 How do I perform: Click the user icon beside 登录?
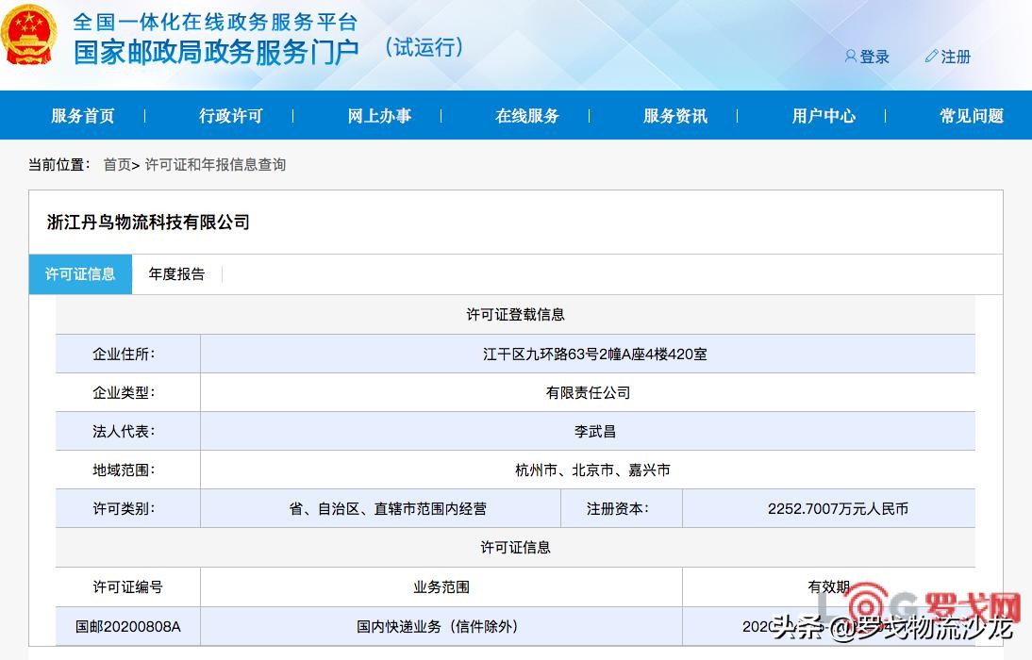850,57
